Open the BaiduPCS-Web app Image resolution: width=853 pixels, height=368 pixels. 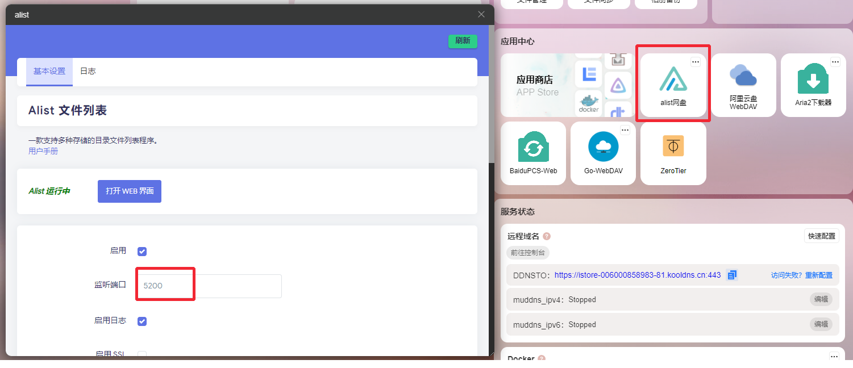pyautogui.click(x=533, y=153)
